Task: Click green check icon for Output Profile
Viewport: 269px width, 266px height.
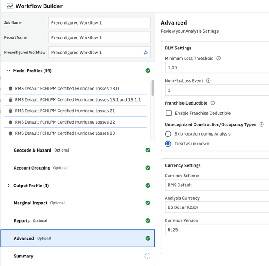Action: 148,186
